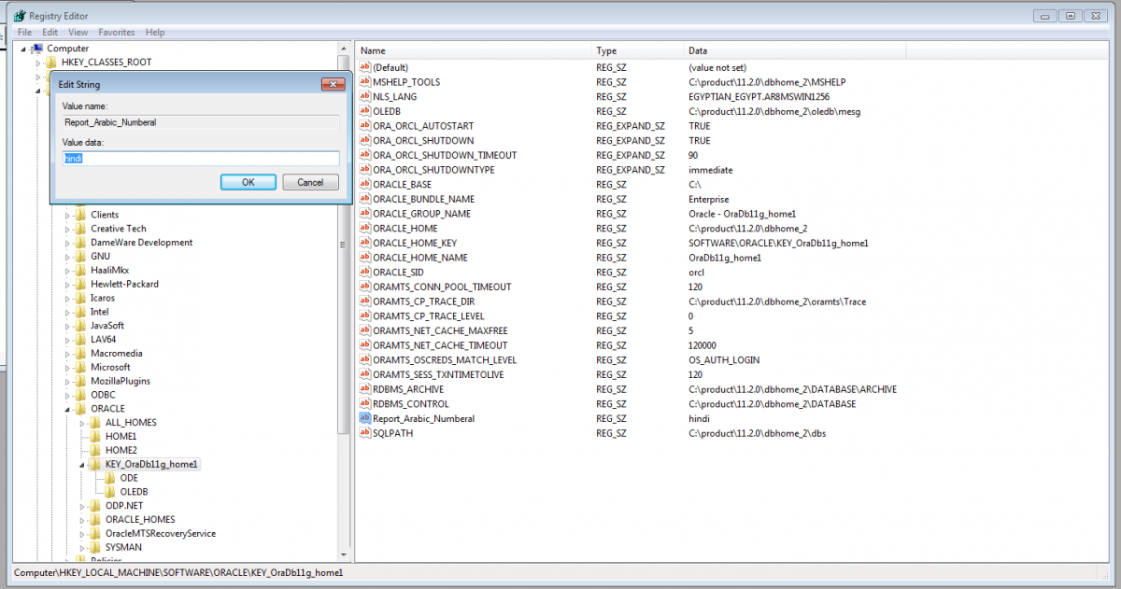
Task: Expand the HKEY_CLASSES_ROOT node
Action: tap(39, 63)
